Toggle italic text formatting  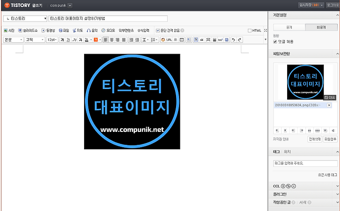point(75,40)
